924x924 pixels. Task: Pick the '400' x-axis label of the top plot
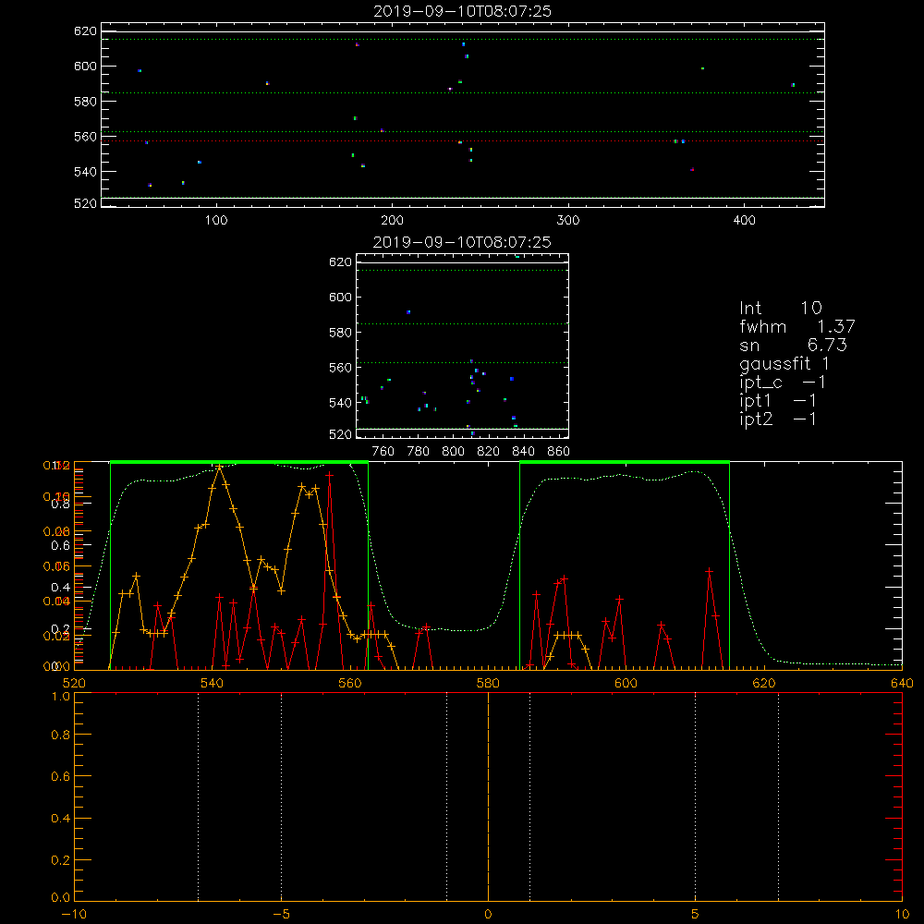[744, 221]
